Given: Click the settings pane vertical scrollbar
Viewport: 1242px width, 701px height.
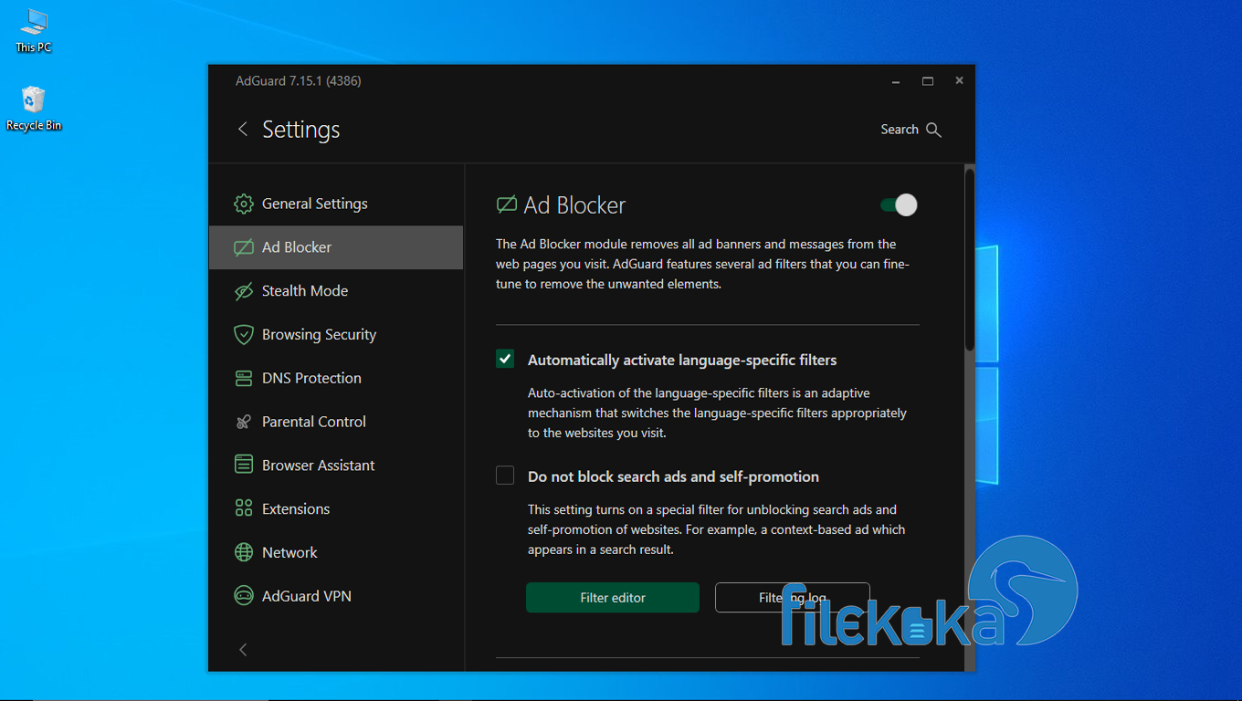Looking at the screenshot, I should point(970,259).
